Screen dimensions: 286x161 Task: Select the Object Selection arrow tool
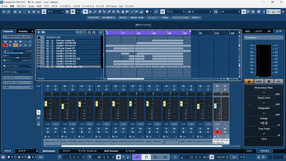86,12
